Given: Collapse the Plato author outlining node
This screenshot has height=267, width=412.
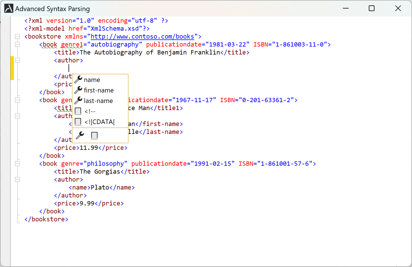Looking at the screenshot, I should point(18,179).
